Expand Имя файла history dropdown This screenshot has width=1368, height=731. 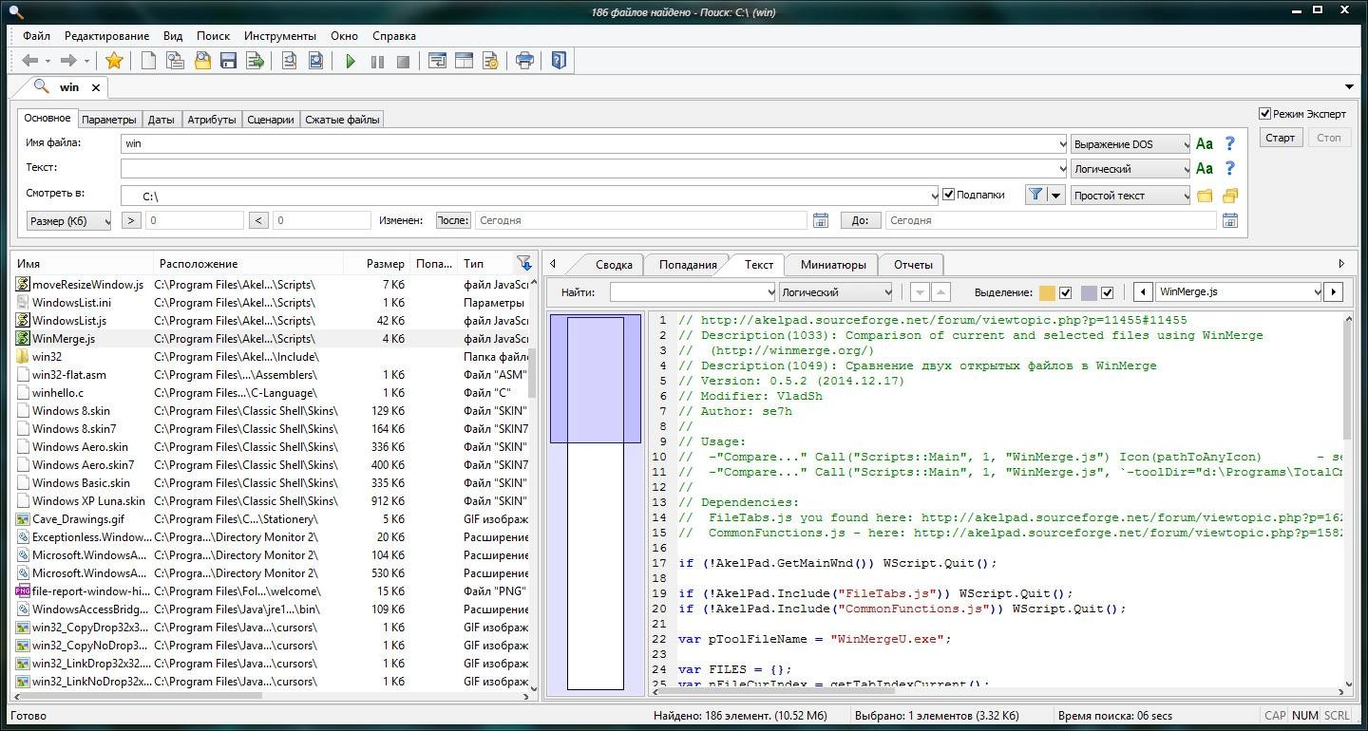point(1061,144)
